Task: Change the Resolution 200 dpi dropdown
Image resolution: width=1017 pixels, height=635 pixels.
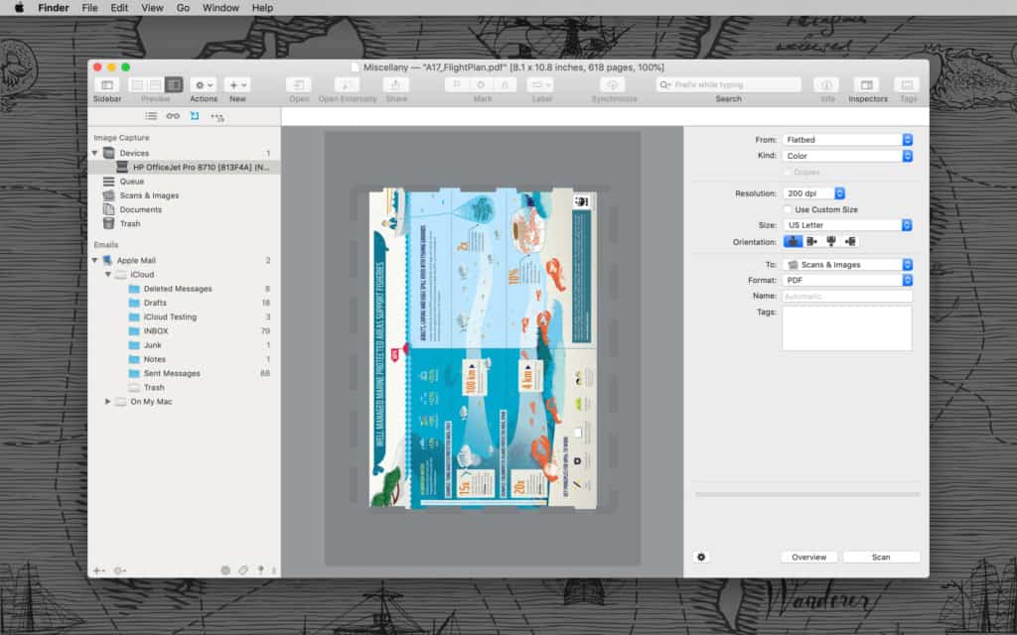Action: [814, 193]
